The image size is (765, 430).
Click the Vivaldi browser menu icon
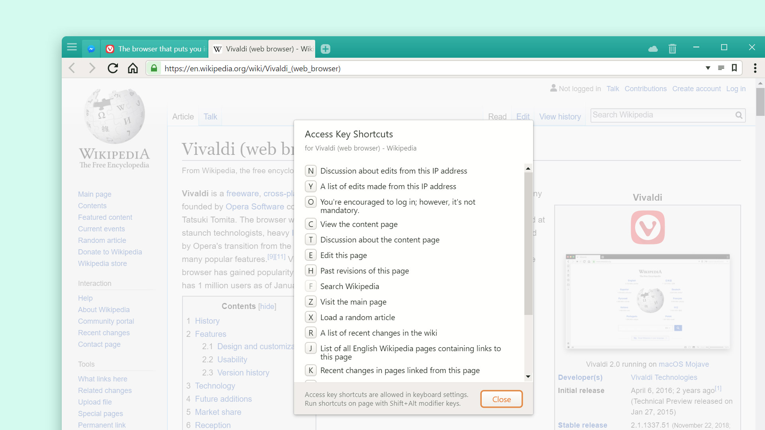pos(71,48)
